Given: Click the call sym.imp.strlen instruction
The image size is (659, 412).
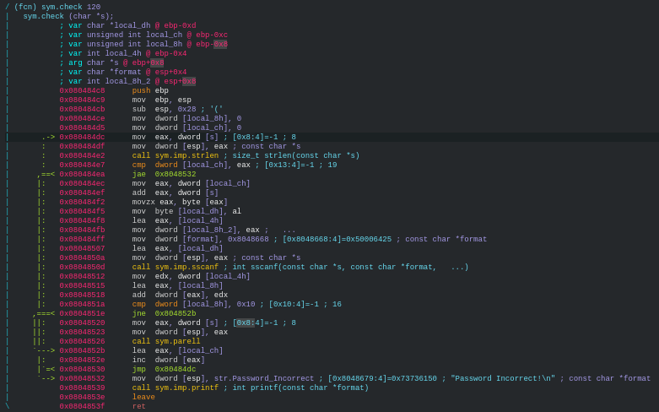Looking at the screenshot, I should click(176, 155).
